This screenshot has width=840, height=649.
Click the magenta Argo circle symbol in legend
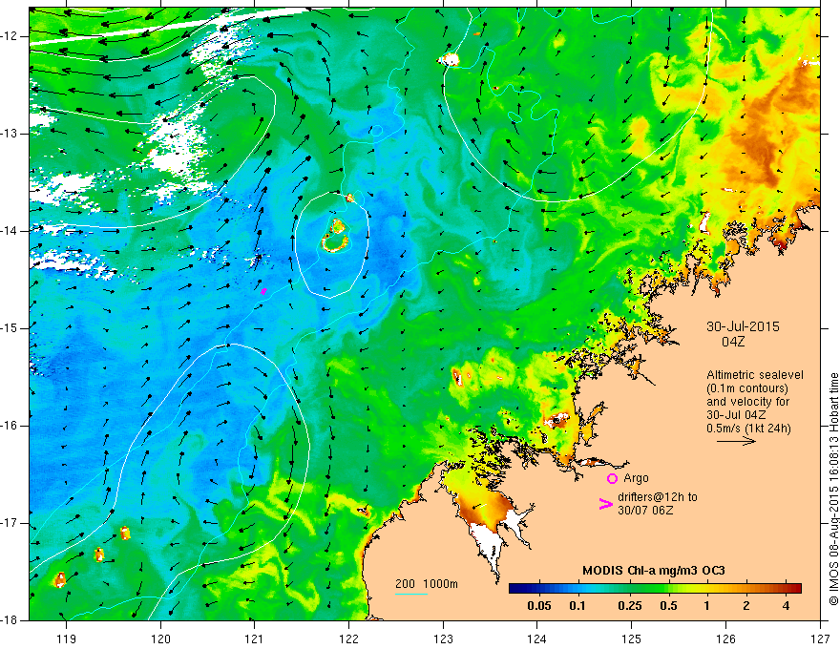pos(612,478)
